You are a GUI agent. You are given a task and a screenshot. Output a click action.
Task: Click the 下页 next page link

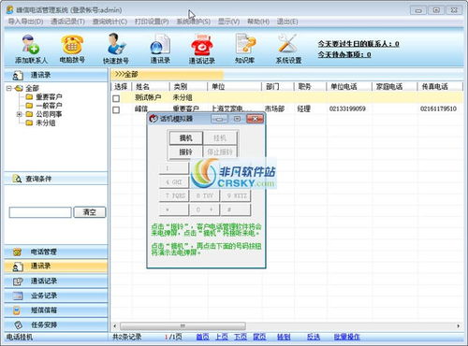point(241,337)
